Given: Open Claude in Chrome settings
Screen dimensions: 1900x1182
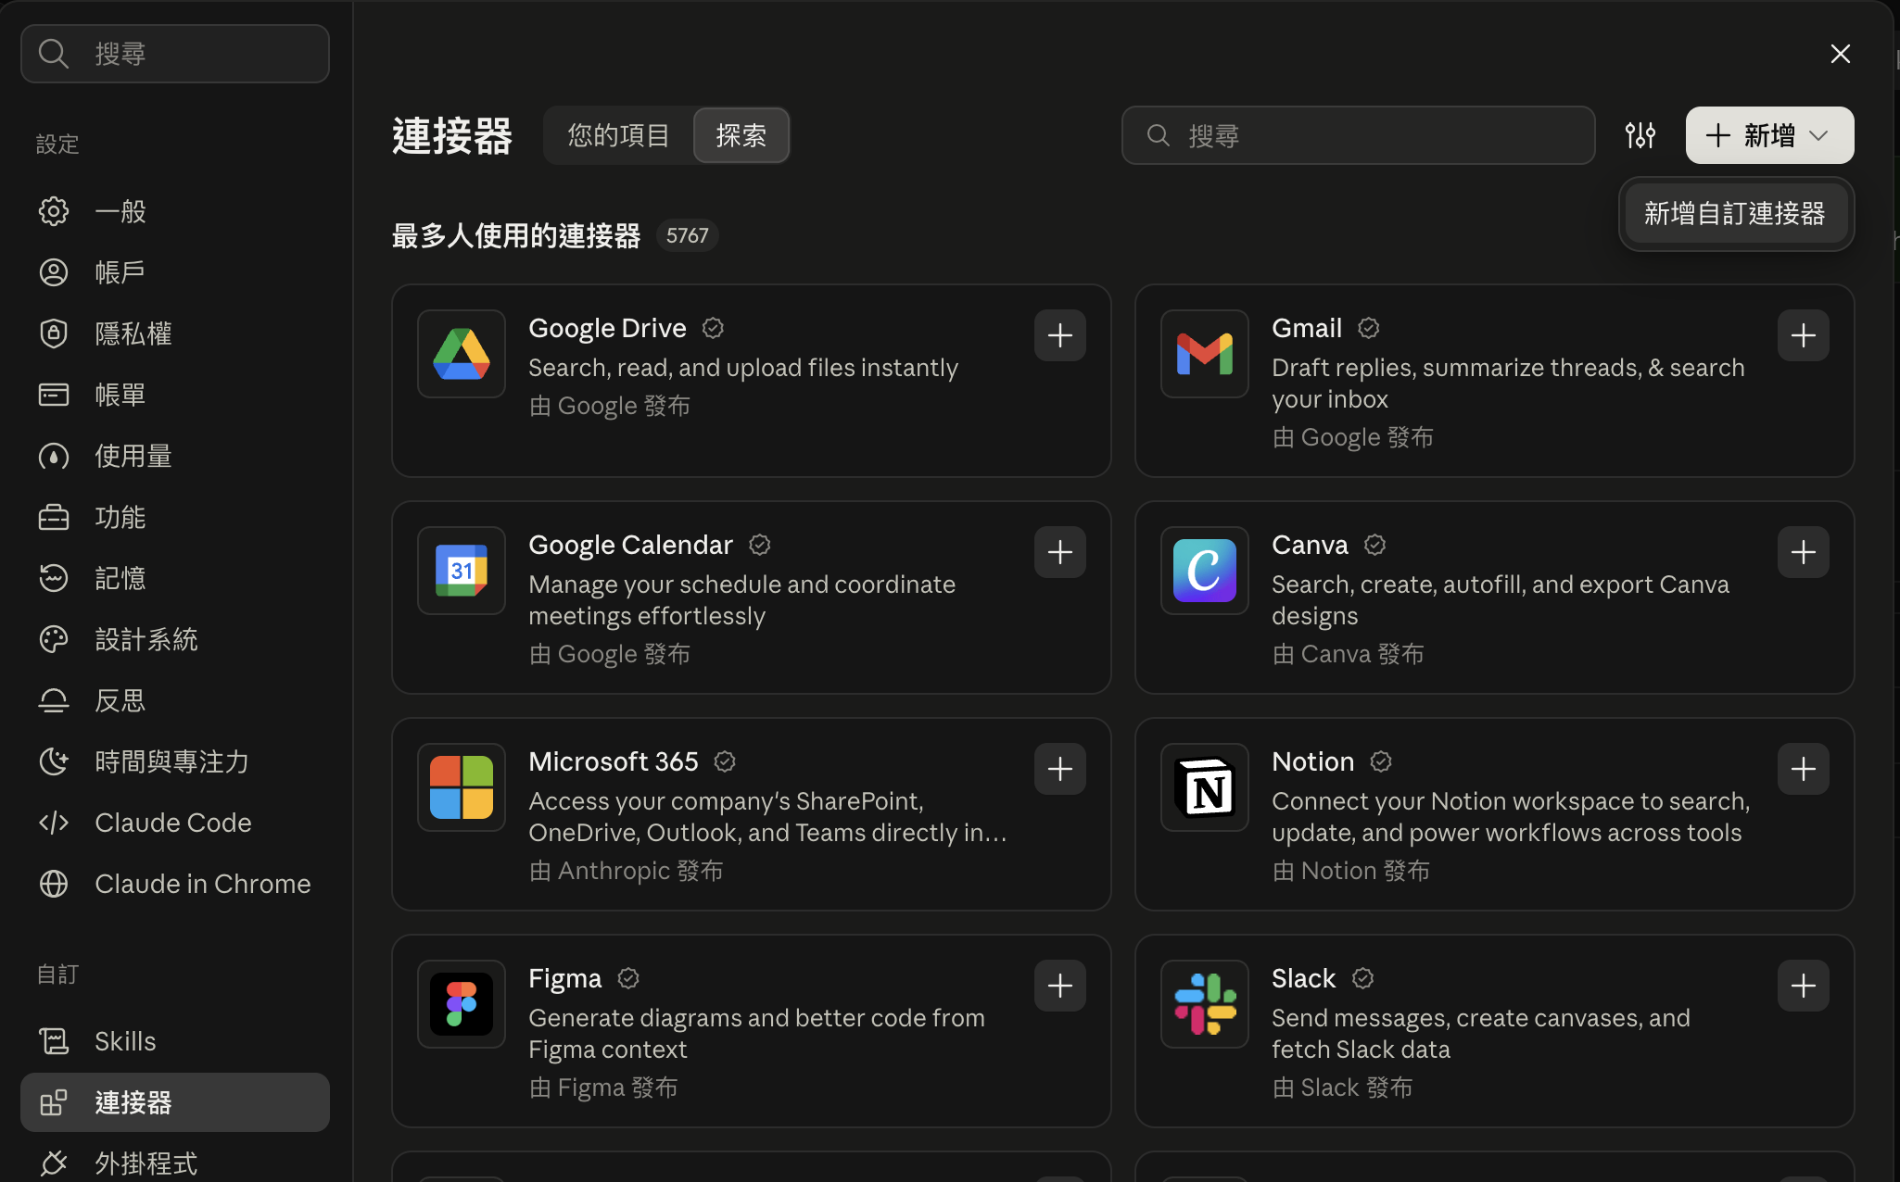Looking at the screenshot, I should tap(175, 884).
